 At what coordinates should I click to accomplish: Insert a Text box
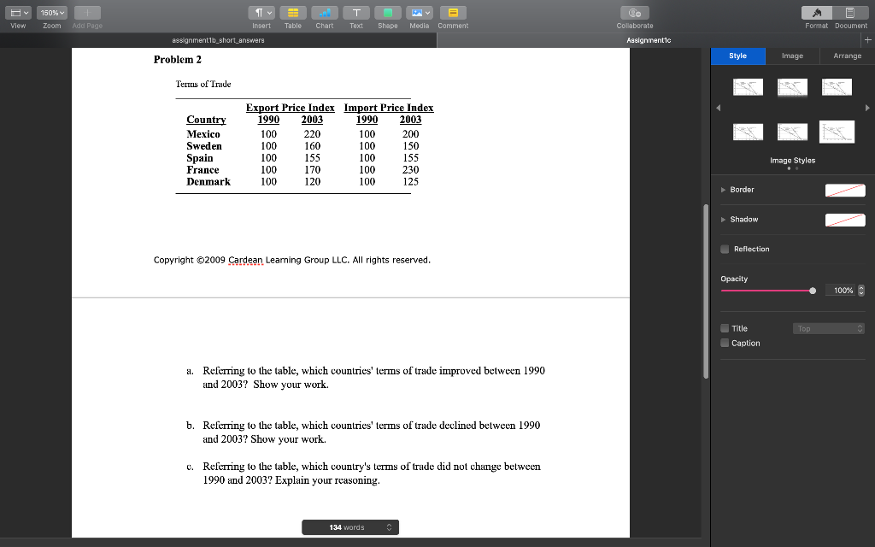point(356,12)
